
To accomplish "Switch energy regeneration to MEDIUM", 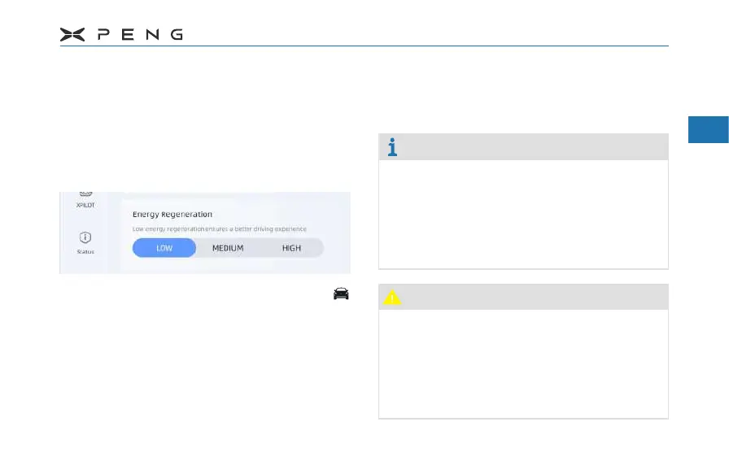I will (228, 248).
